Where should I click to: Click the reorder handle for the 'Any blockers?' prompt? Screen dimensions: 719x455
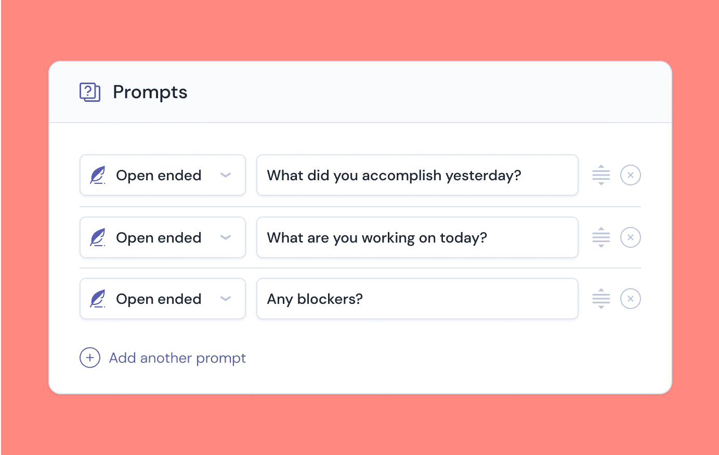point(601,299)
